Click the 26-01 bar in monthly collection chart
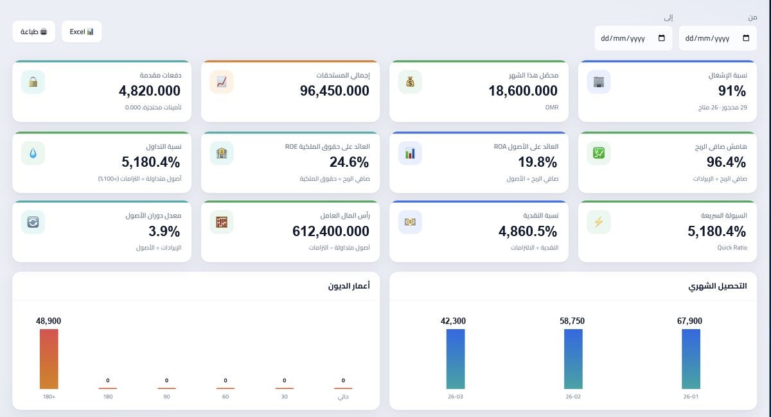Screen dimensions: 771x417 (691, 359)
